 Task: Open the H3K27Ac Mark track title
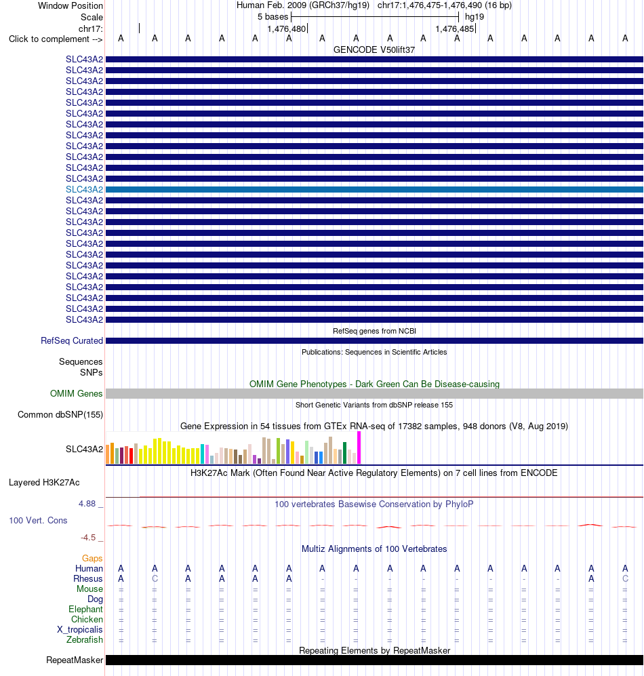374,473
